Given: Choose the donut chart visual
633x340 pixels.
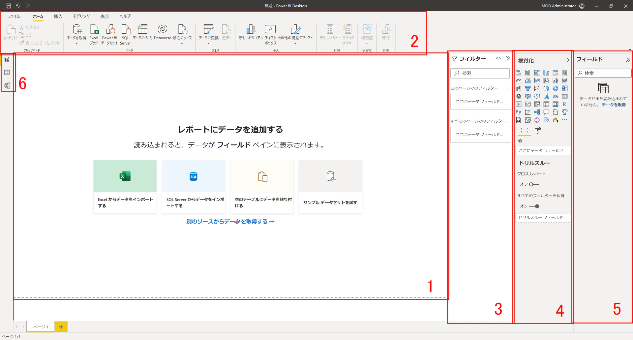Looking at the screenshot, I should click(x=556, y=88).
